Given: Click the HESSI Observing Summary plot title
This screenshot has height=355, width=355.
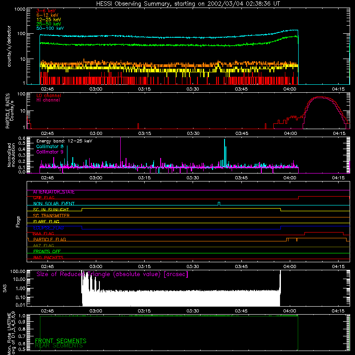Looking at the screenshot, I should (188, 4).
